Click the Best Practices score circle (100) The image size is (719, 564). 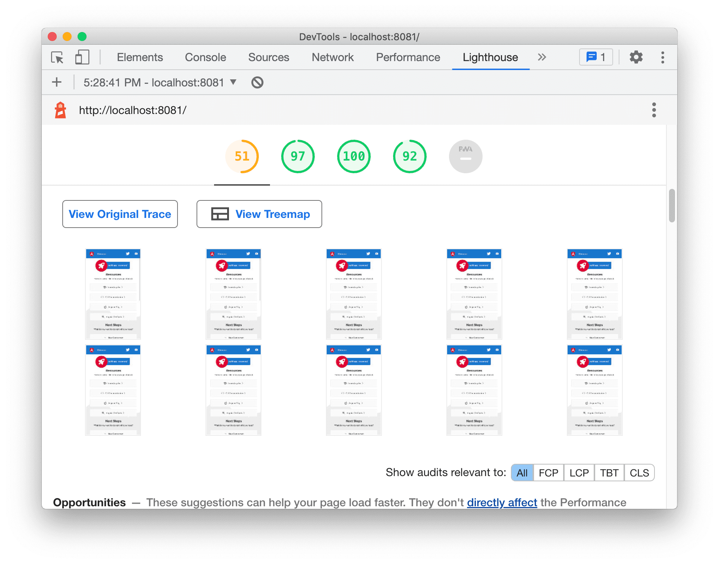click(x=354, y=156)
